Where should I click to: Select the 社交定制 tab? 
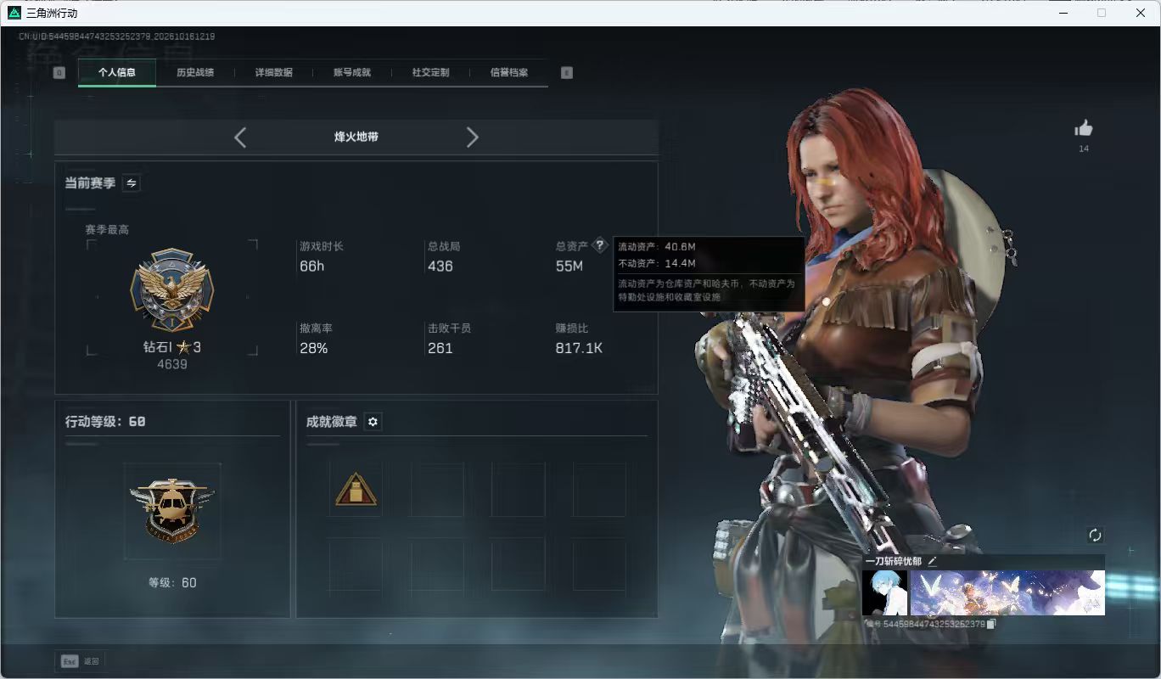click(x=430, y=73)
